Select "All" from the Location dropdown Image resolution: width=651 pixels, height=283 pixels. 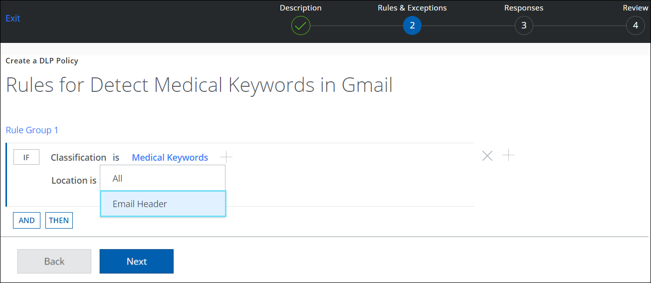(x=163, y=178)
